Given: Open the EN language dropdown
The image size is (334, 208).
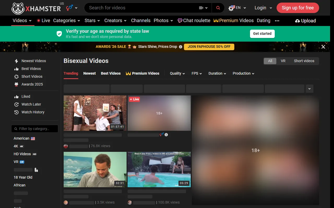Looking at the screenshot, I should click(x=237, y=8).
